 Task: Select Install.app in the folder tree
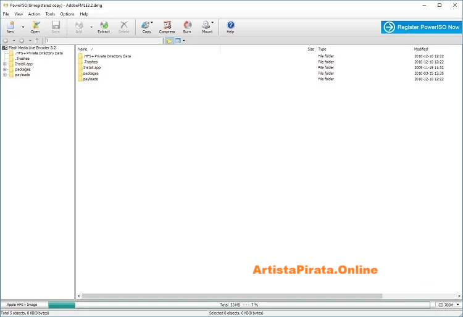(24, 64)
